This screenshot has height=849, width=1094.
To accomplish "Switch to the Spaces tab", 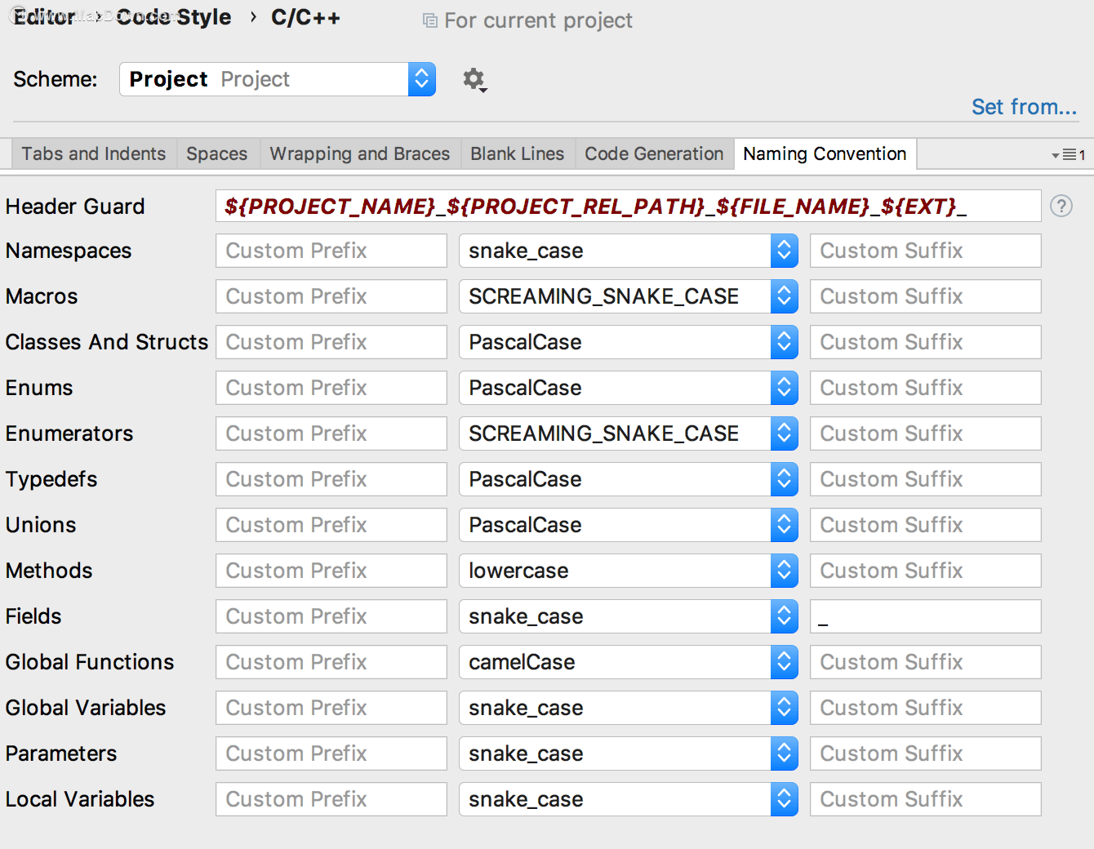I will [x=217, y=153].
